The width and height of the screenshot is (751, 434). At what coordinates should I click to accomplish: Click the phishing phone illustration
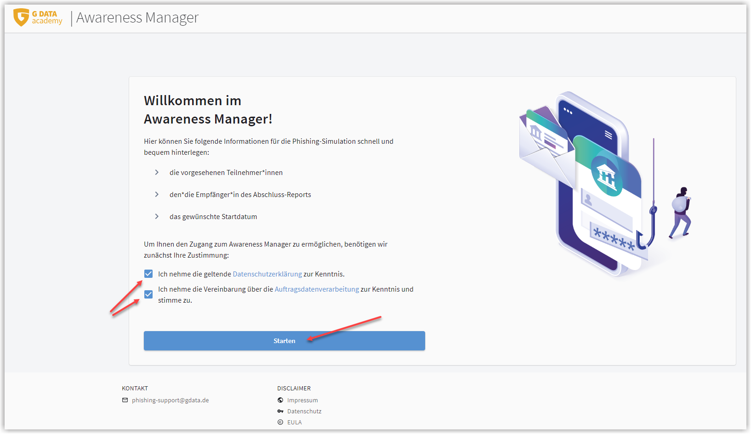[604, 184]
